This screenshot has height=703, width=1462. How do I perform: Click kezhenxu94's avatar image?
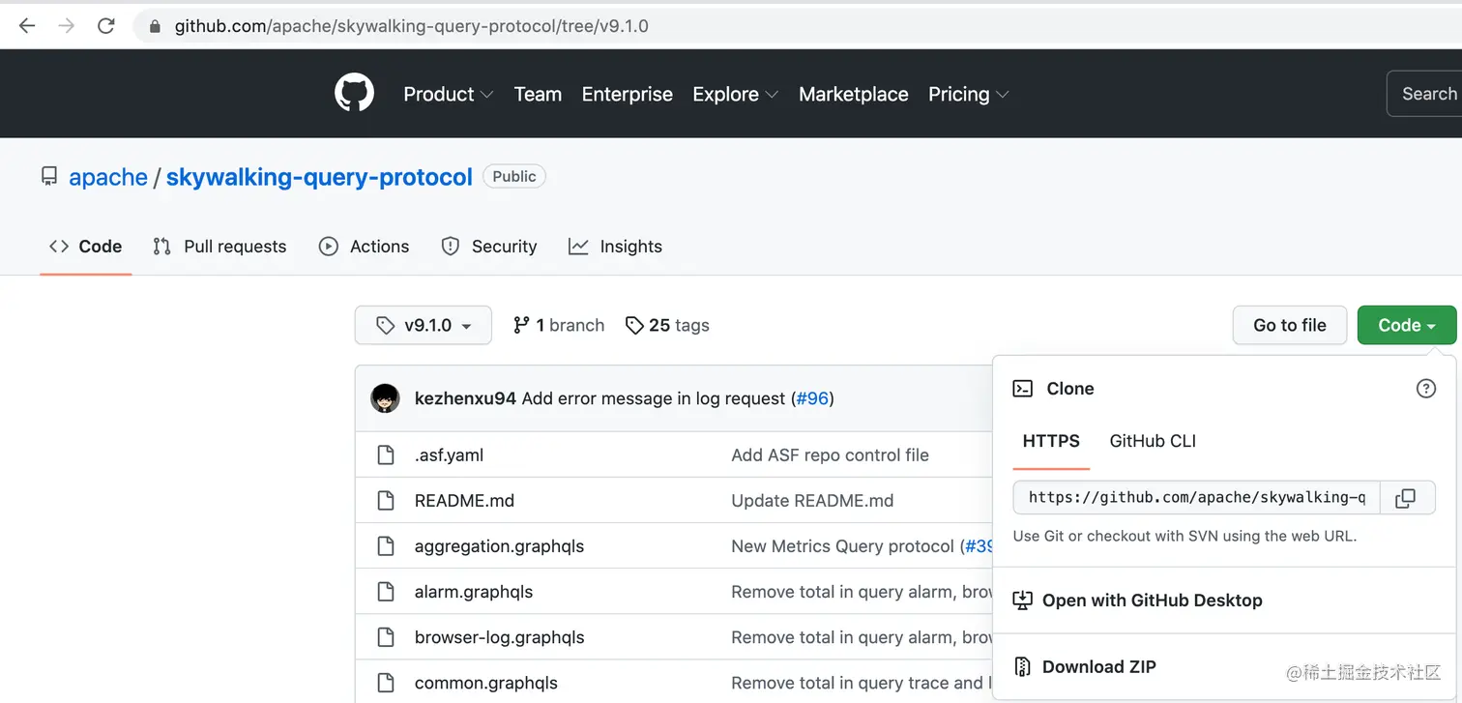point(385,398)
